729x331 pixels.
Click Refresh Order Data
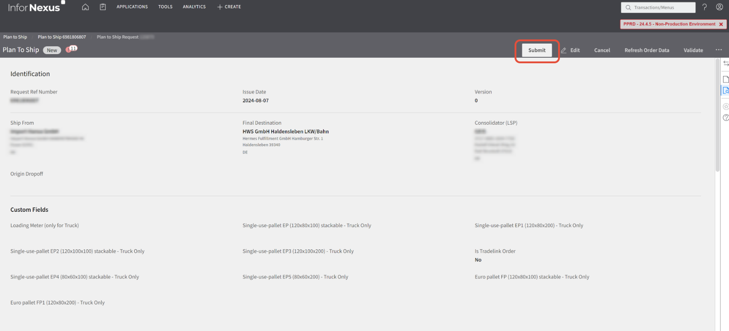click(x=647, y=50)
